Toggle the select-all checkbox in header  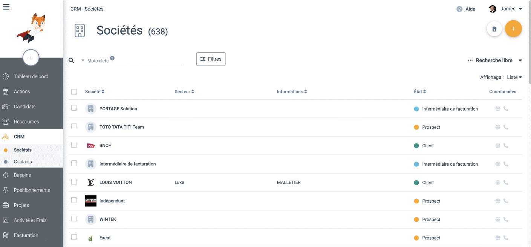pyautogui.click(x=74, y=92)
